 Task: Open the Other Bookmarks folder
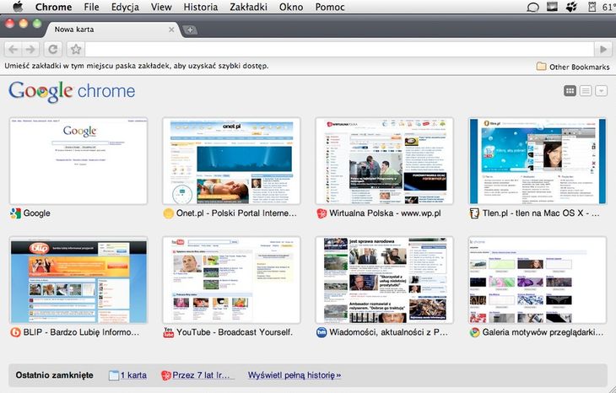coord(573,67)
